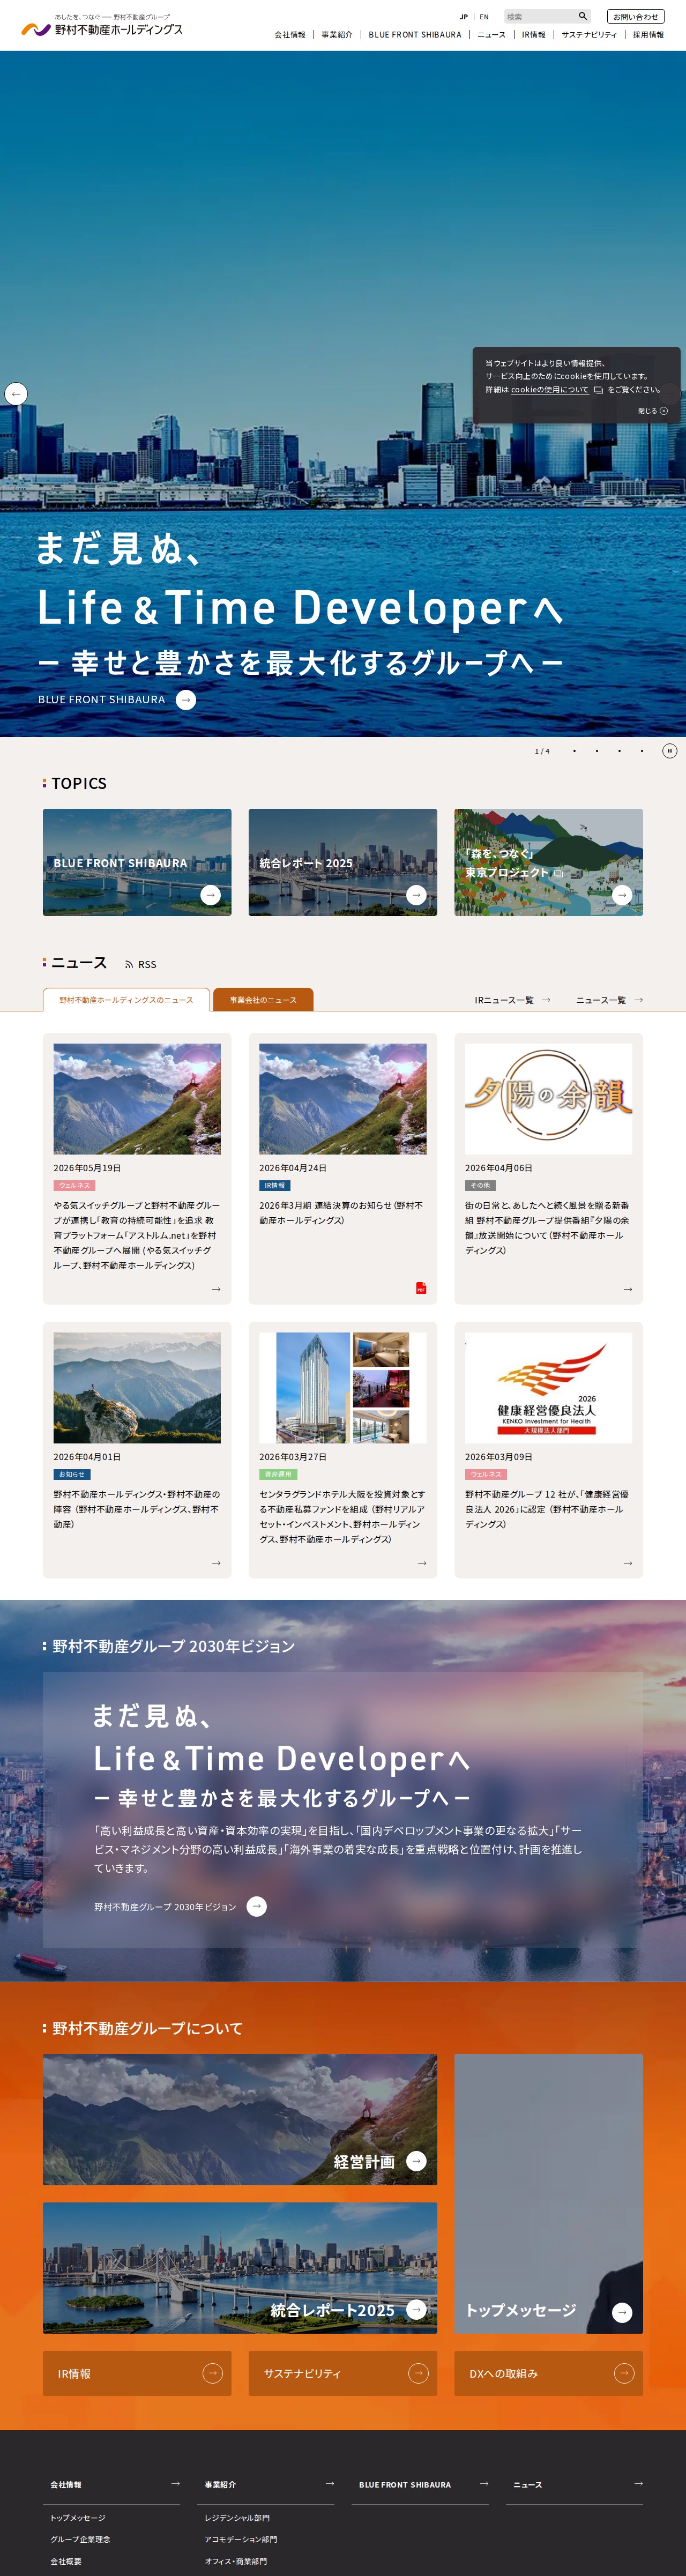This screenshot has height=2576, width=686.
Task: Click arrow on 2026年04月01日 news card
Action: (216, 1563)
